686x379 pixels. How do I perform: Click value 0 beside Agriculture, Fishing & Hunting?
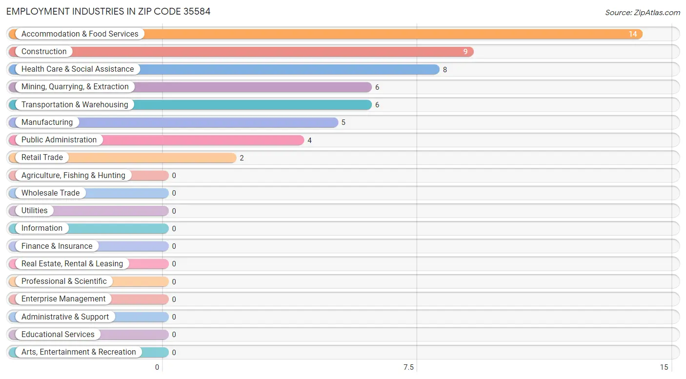pos(174,176)
